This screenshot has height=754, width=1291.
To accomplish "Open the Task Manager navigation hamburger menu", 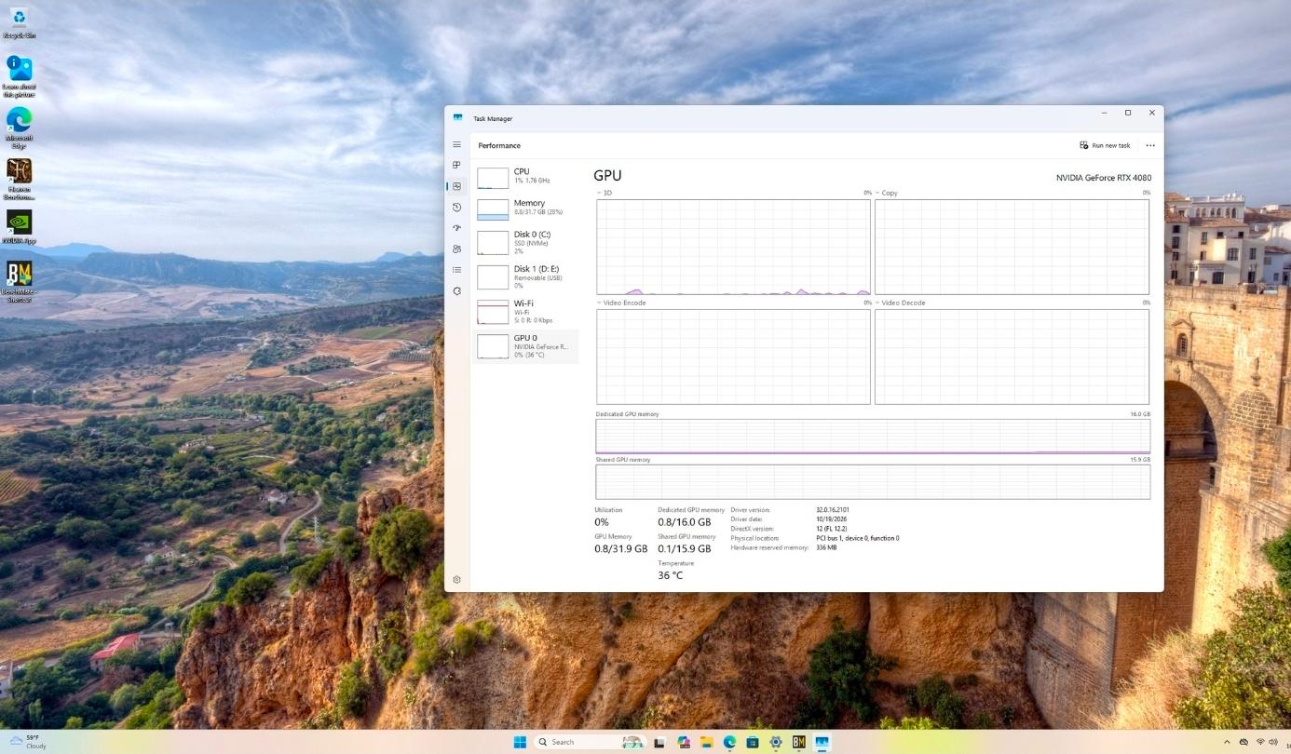I will (456, 145).
